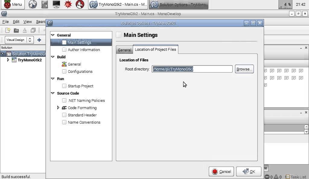Click the warnings triangle icon in status bar
The image size is (309, 179).
pyautogui.click(x=276, y=177)
